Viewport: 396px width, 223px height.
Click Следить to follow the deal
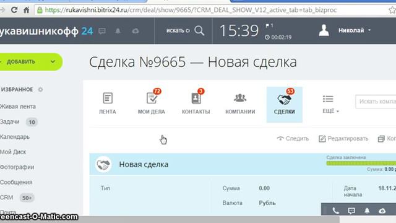click(293, 139)
